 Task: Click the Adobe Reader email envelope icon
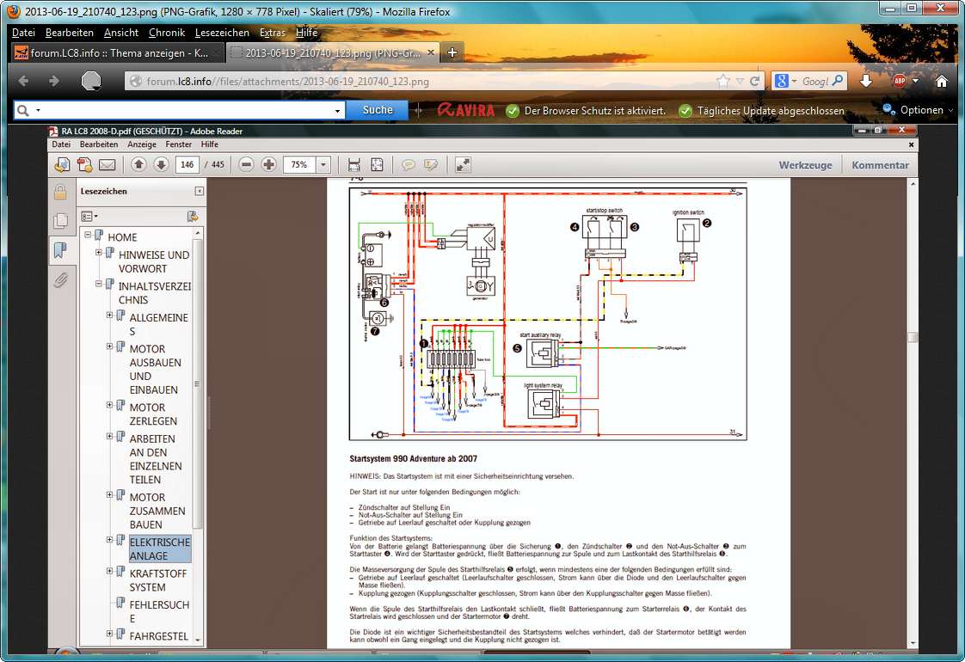(x=107, y=165)
